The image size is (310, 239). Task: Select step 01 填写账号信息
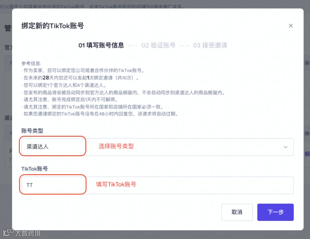click(x=101, y=45)
